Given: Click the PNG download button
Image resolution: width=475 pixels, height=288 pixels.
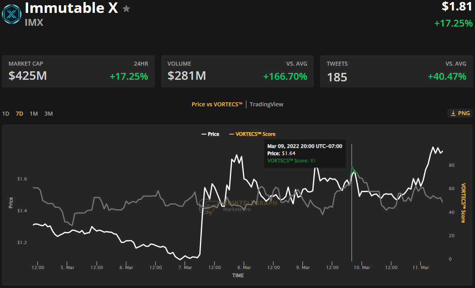Looking at the screenshot, I should (x=460, y=113).
